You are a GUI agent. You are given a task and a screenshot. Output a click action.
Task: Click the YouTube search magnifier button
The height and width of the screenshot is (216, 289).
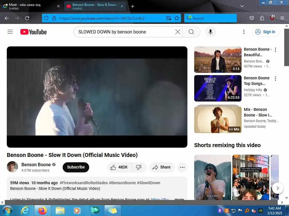(191, 32)
